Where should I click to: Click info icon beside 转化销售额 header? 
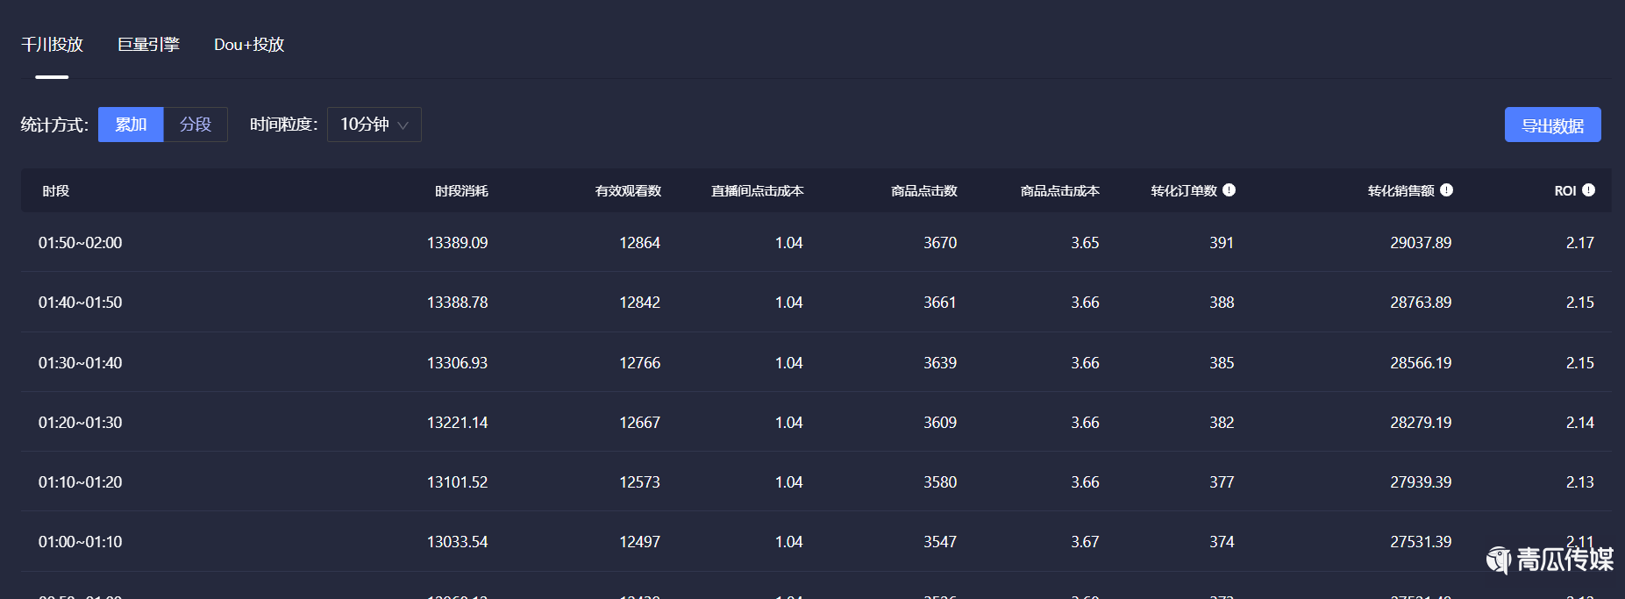[1446, 190]
